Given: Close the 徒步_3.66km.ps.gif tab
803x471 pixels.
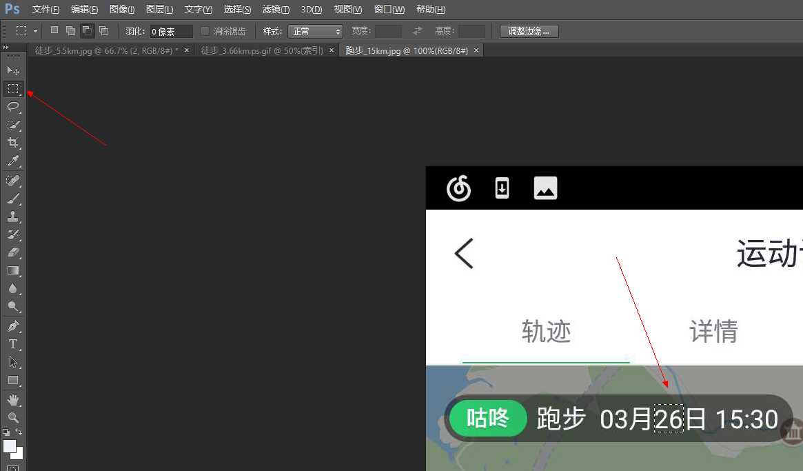Looking at the screenshot, I should pyautogui.click(x=332, y=50).
